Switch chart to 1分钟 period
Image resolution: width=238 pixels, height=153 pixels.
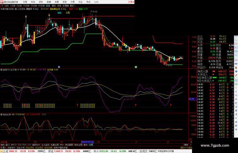tap(13, 6)
